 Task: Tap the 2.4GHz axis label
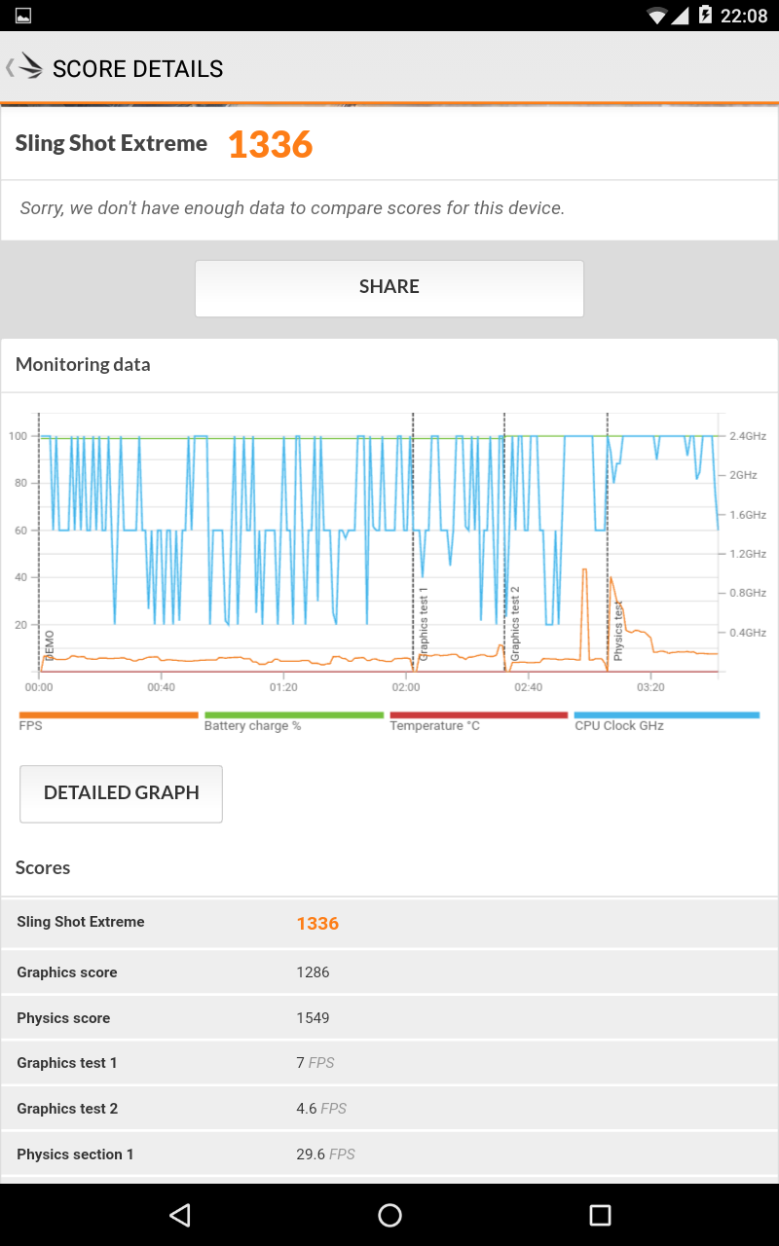tap(748, 436)
